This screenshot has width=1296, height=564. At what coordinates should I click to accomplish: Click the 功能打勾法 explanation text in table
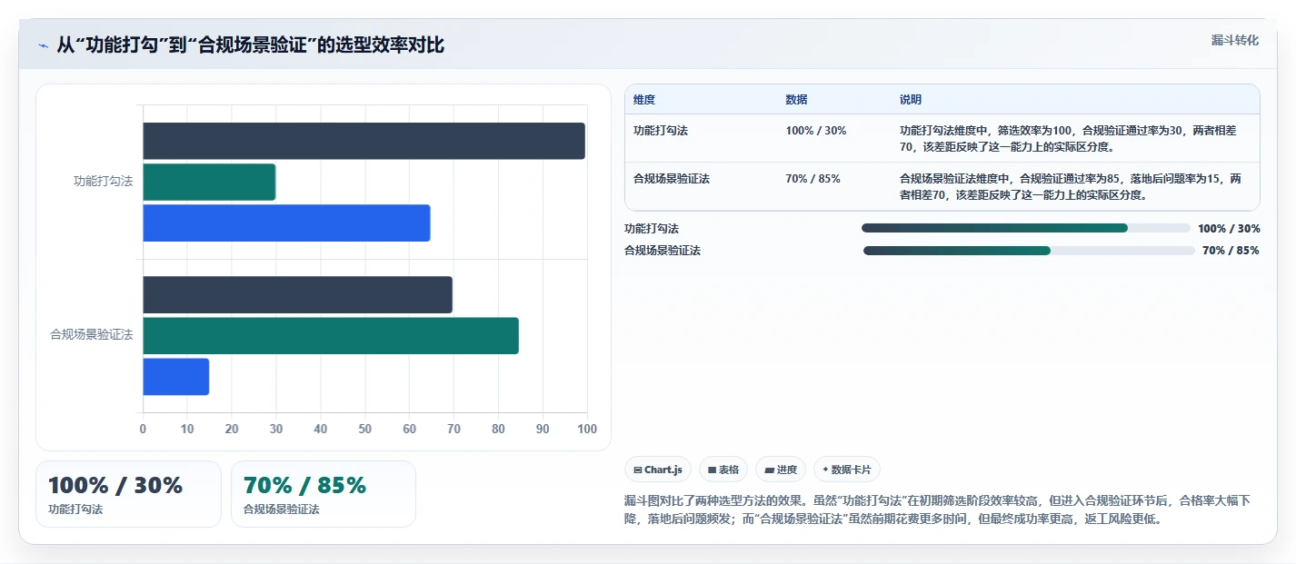[x=1068, y=138]
